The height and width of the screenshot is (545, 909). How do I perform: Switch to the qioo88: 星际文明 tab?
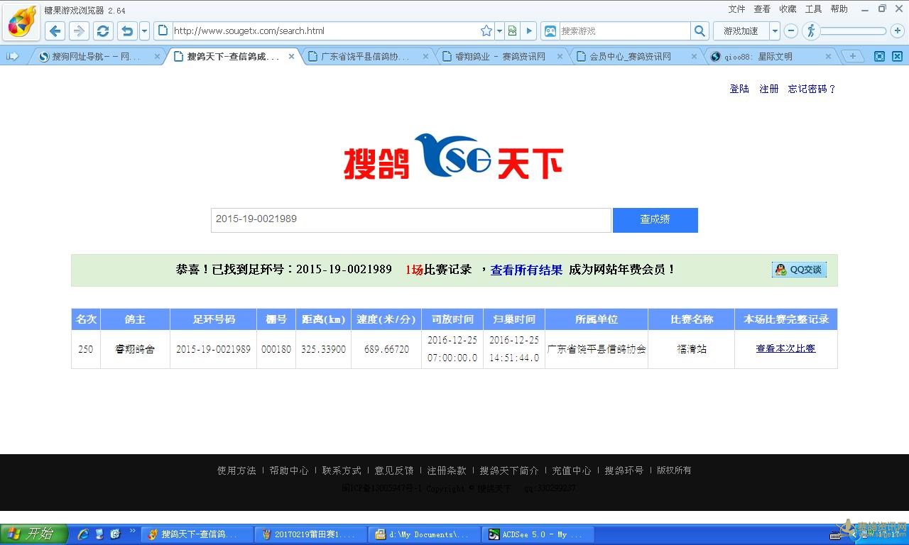[771, 56]
